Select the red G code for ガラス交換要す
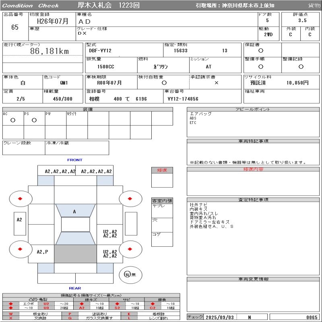 [x=70, y=318]
